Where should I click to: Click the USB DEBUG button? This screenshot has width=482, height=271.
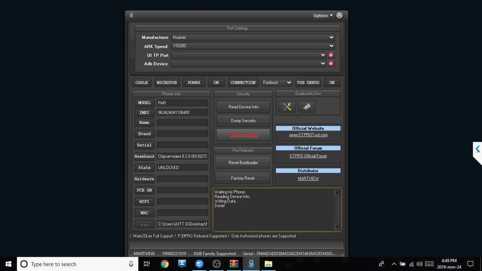[308, 83]
